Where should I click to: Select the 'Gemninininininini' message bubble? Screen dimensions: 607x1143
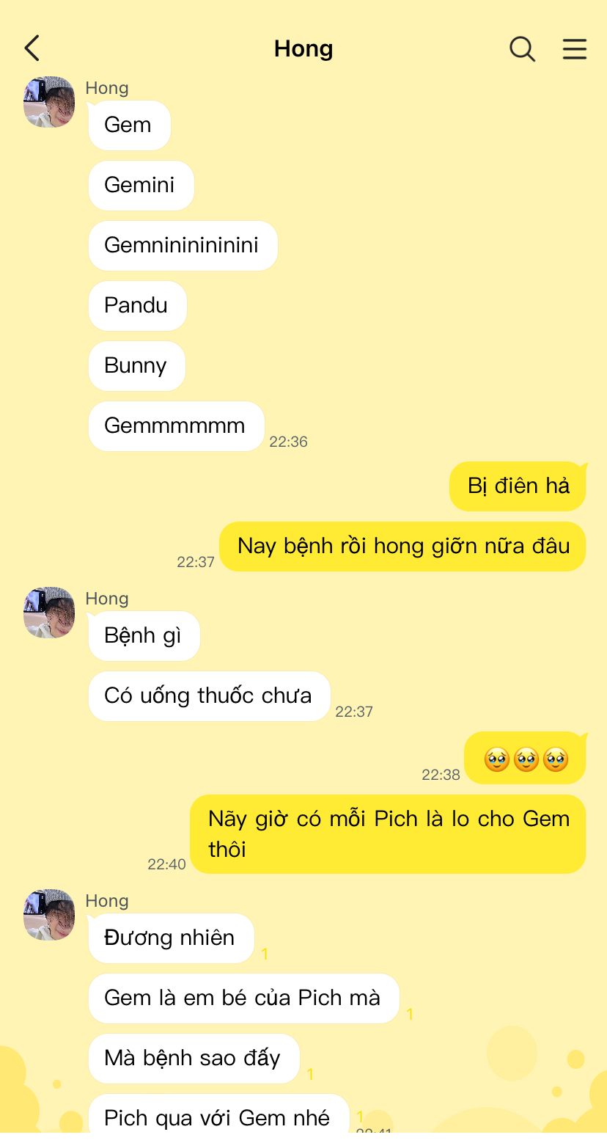(x=183, y=246)
